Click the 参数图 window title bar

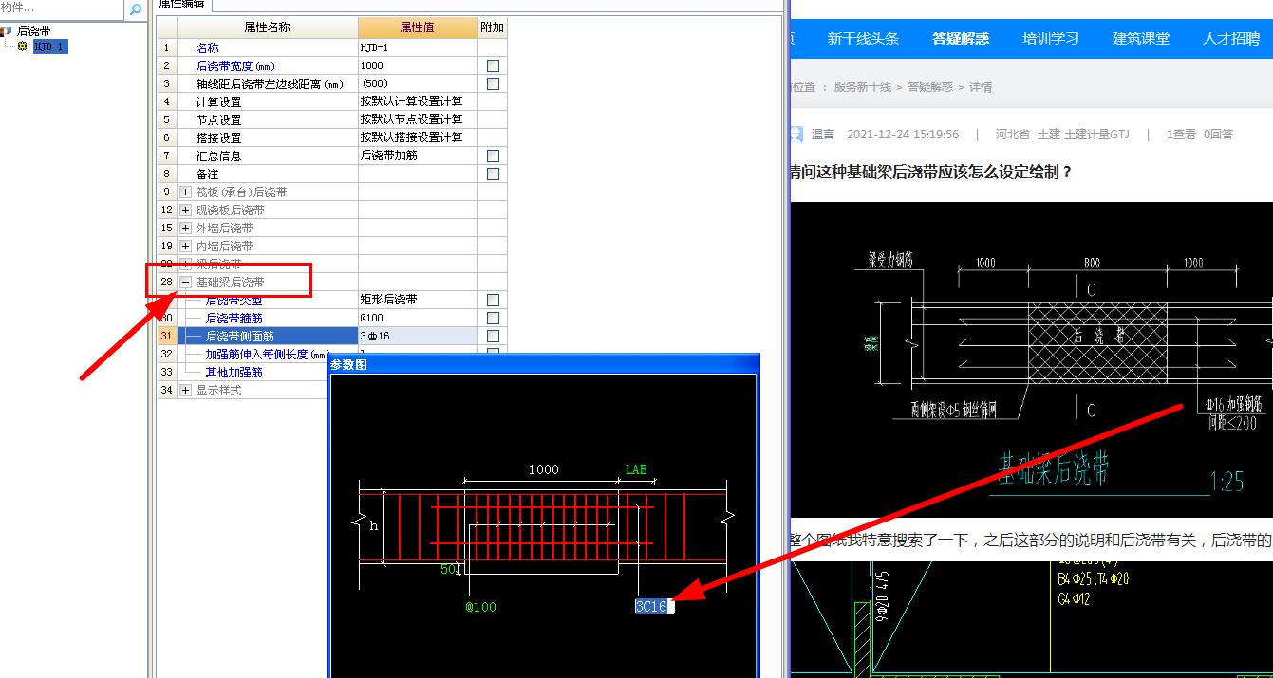[544, 364]
